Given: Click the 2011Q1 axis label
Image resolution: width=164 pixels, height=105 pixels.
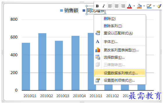Looking at the screenshot, I should coord(96,96).
